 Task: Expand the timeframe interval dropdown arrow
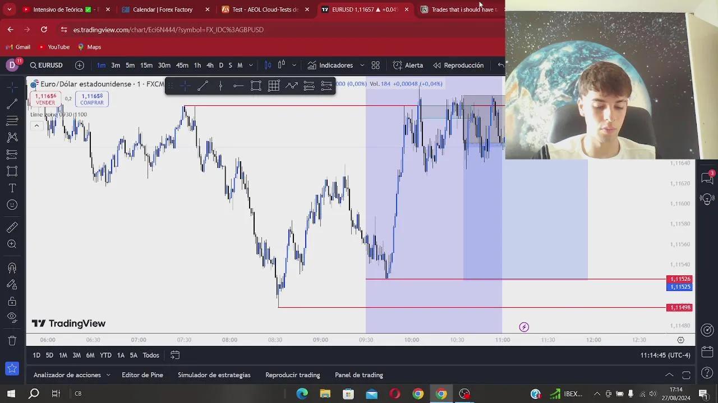point(251,65)
